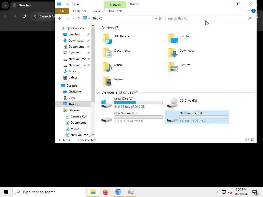This screenshot has height=197, width=263.
Task: Open Explorer Help question mark icon
Action: 253,11
